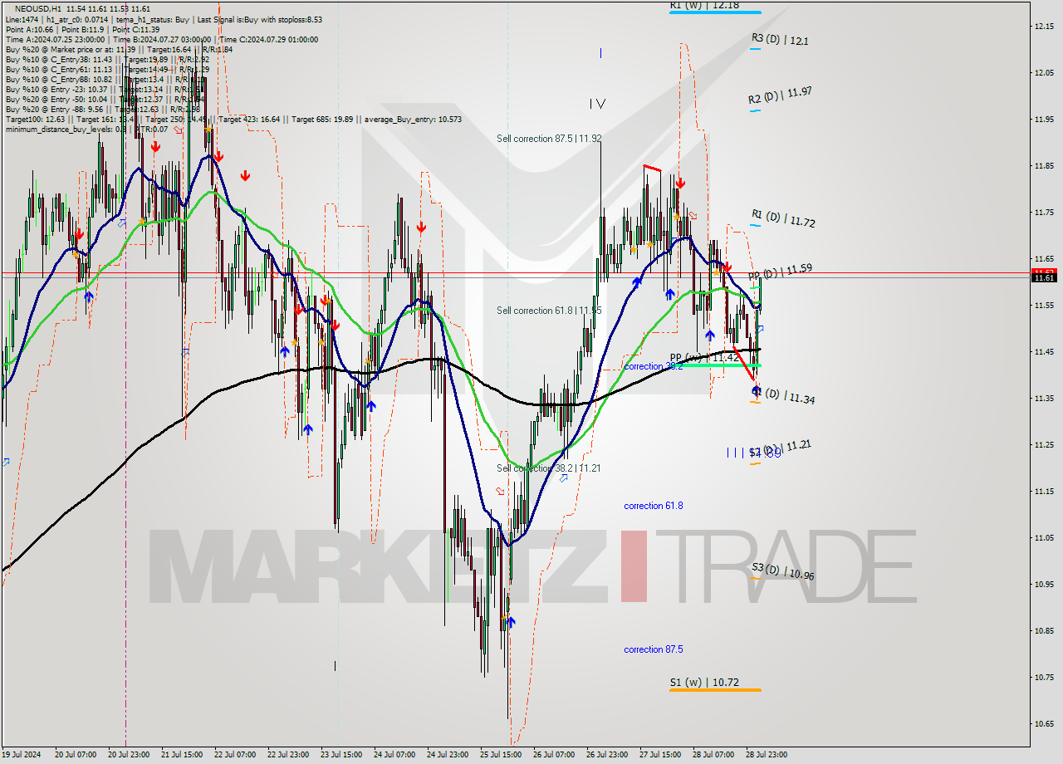Click the 'Sell correction 61.8' label
The image size is (1063, 764).
click(549, 311)
